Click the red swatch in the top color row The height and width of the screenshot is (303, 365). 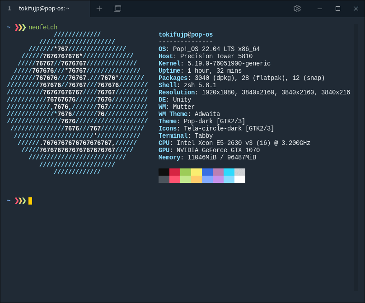pos(175,172)
